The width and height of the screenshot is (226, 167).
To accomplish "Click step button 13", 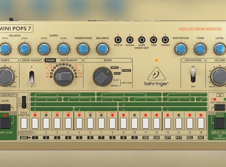I will pyautogui.click(x=168, y=123).
